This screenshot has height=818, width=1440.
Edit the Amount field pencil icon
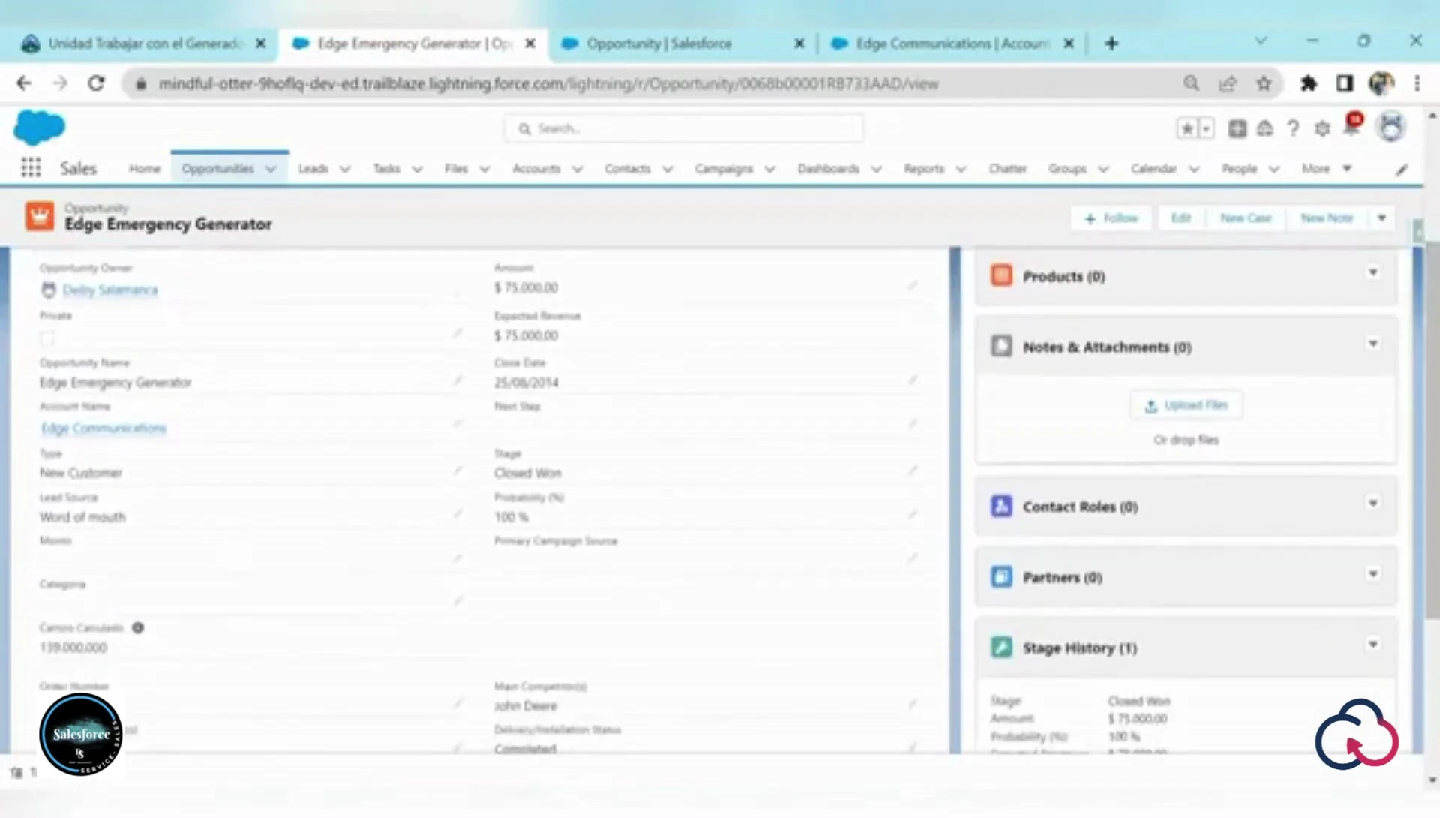913,286
